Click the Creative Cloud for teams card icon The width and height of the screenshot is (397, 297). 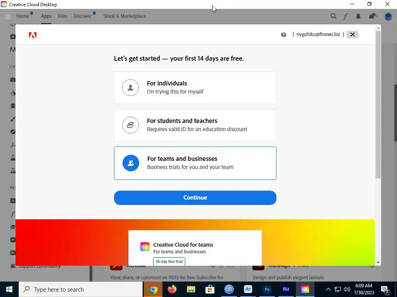145,246
